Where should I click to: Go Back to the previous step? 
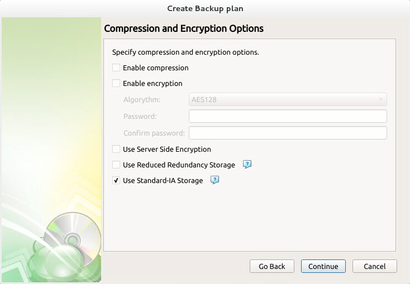(x=272, y=266)
